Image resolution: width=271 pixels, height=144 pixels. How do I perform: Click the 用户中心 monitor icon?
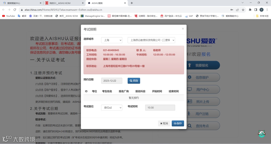tap(189, 89)
